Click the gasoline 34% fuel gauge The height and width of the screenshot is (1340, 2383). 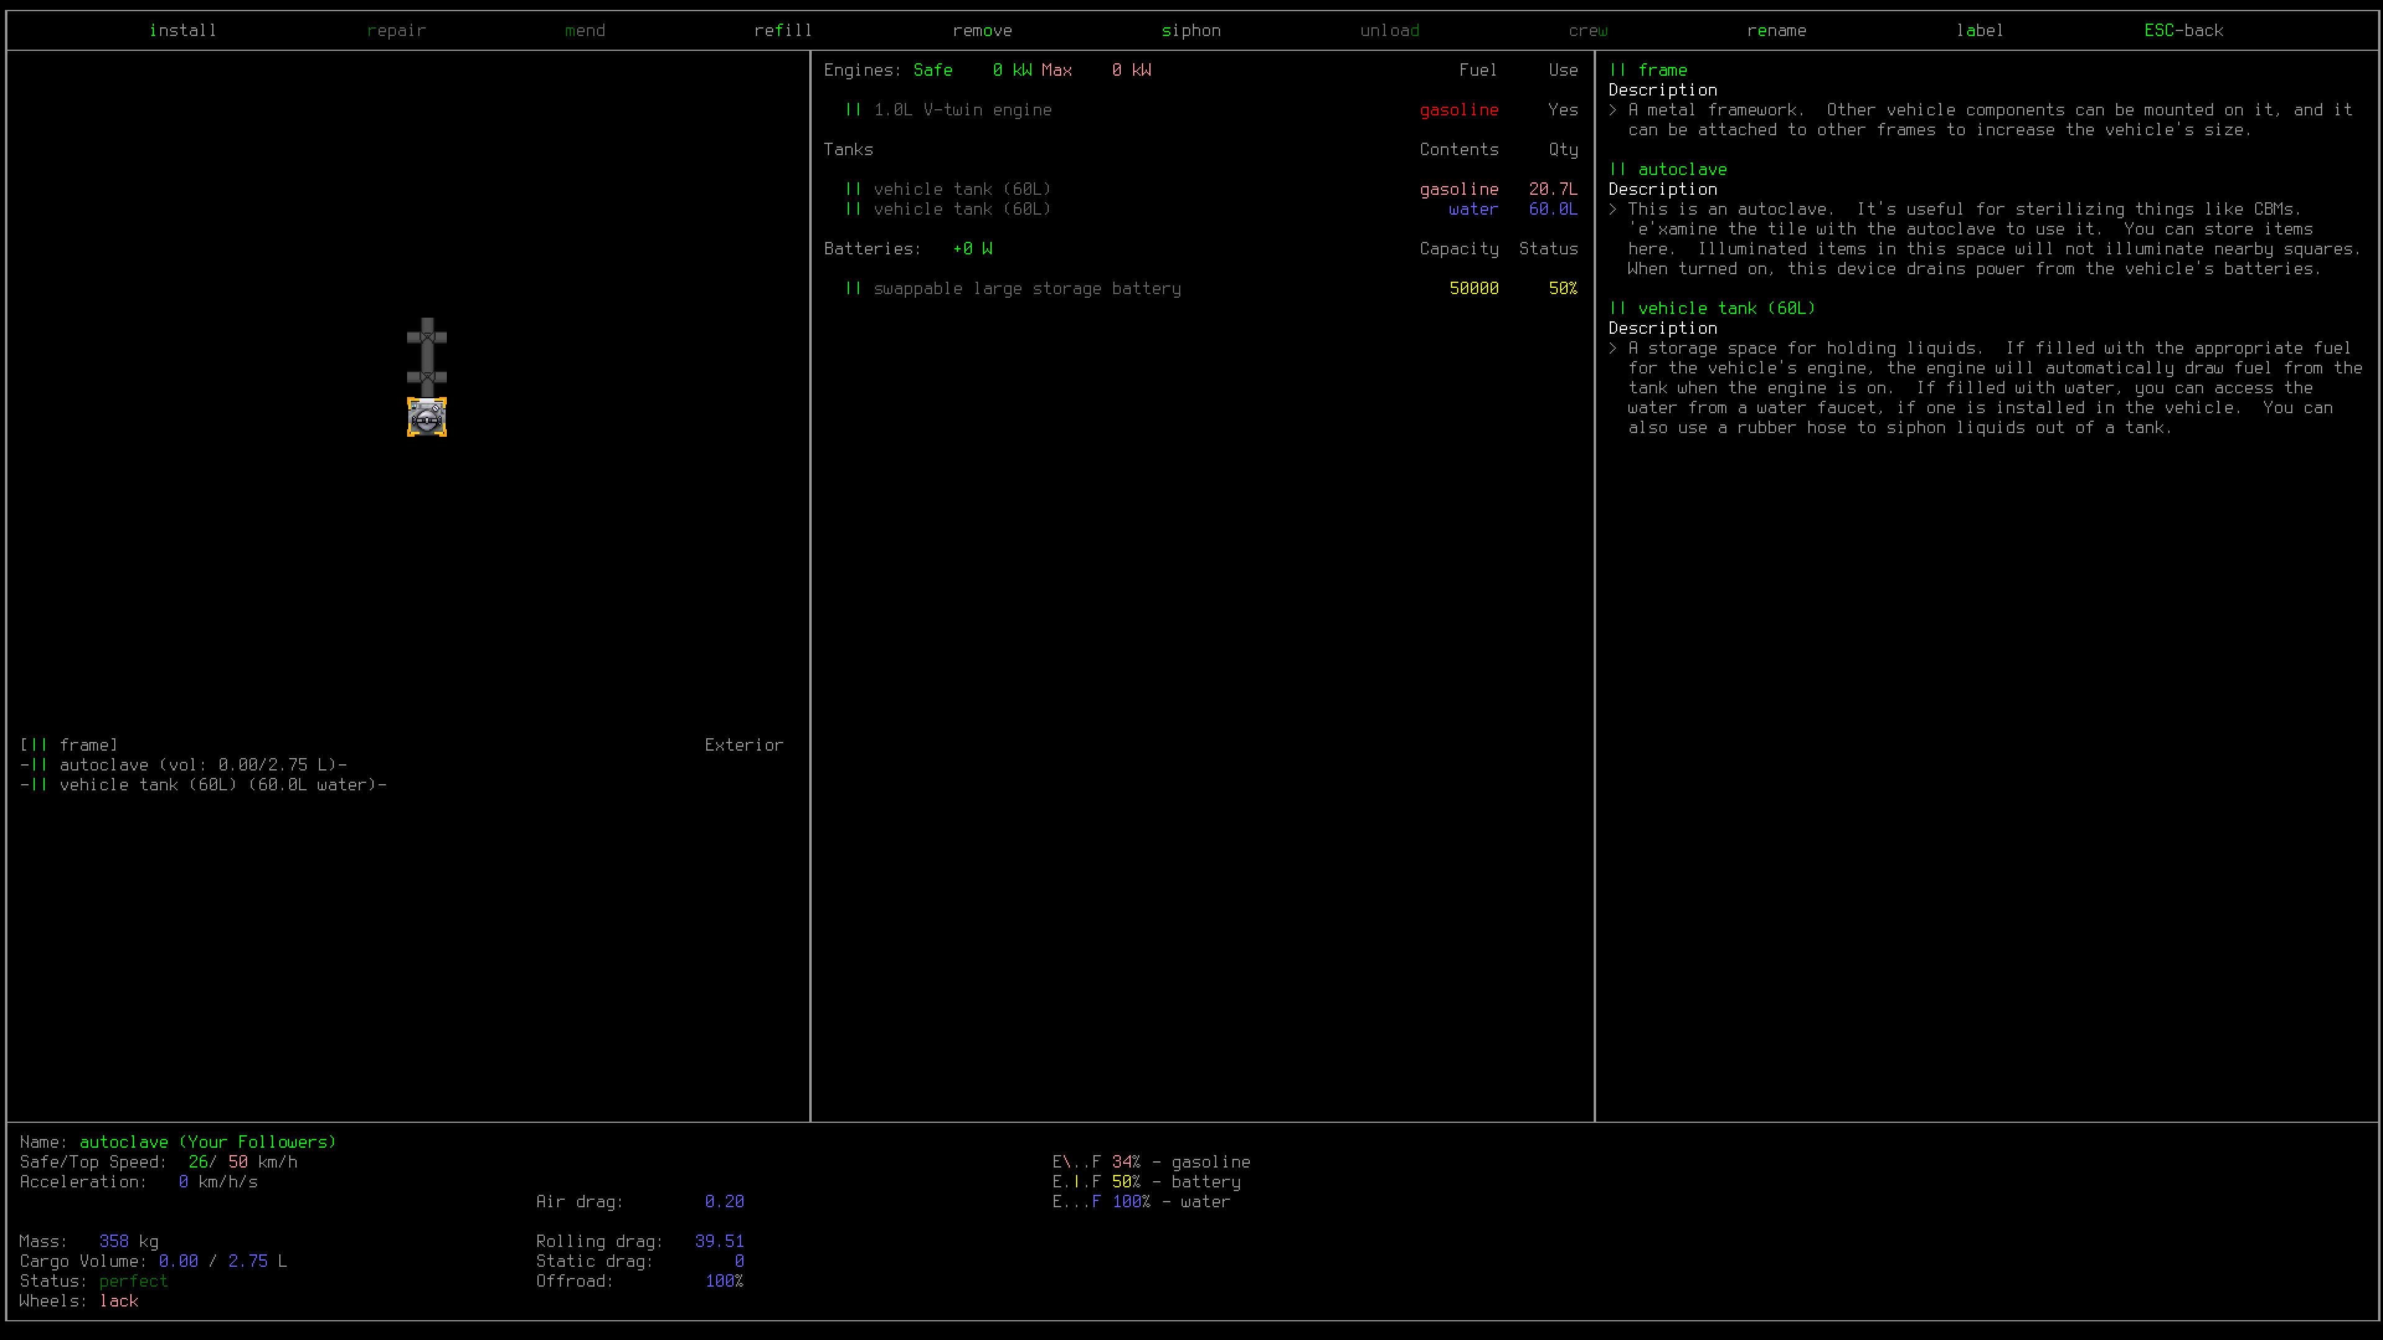tap(1151, 1163)
